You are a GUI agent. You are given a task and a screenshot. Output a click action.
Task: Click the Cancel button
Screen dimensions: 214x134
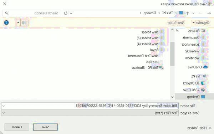pos(17,127)
